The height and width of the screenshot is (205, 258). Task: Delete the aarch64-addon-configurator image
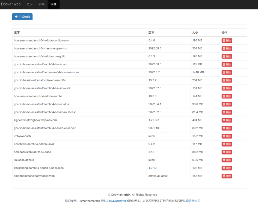point(227,40)
